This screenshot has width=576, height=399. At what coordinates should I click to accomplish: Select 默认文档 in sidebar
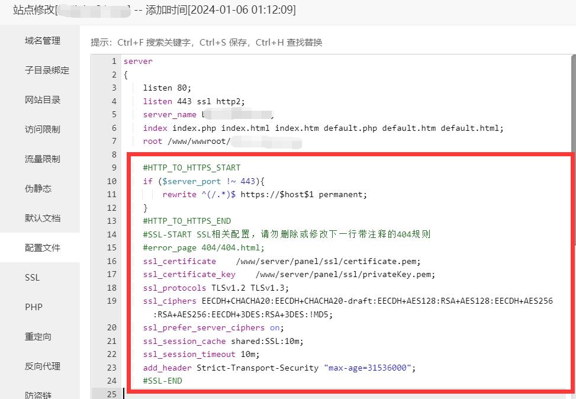point(43,218)
